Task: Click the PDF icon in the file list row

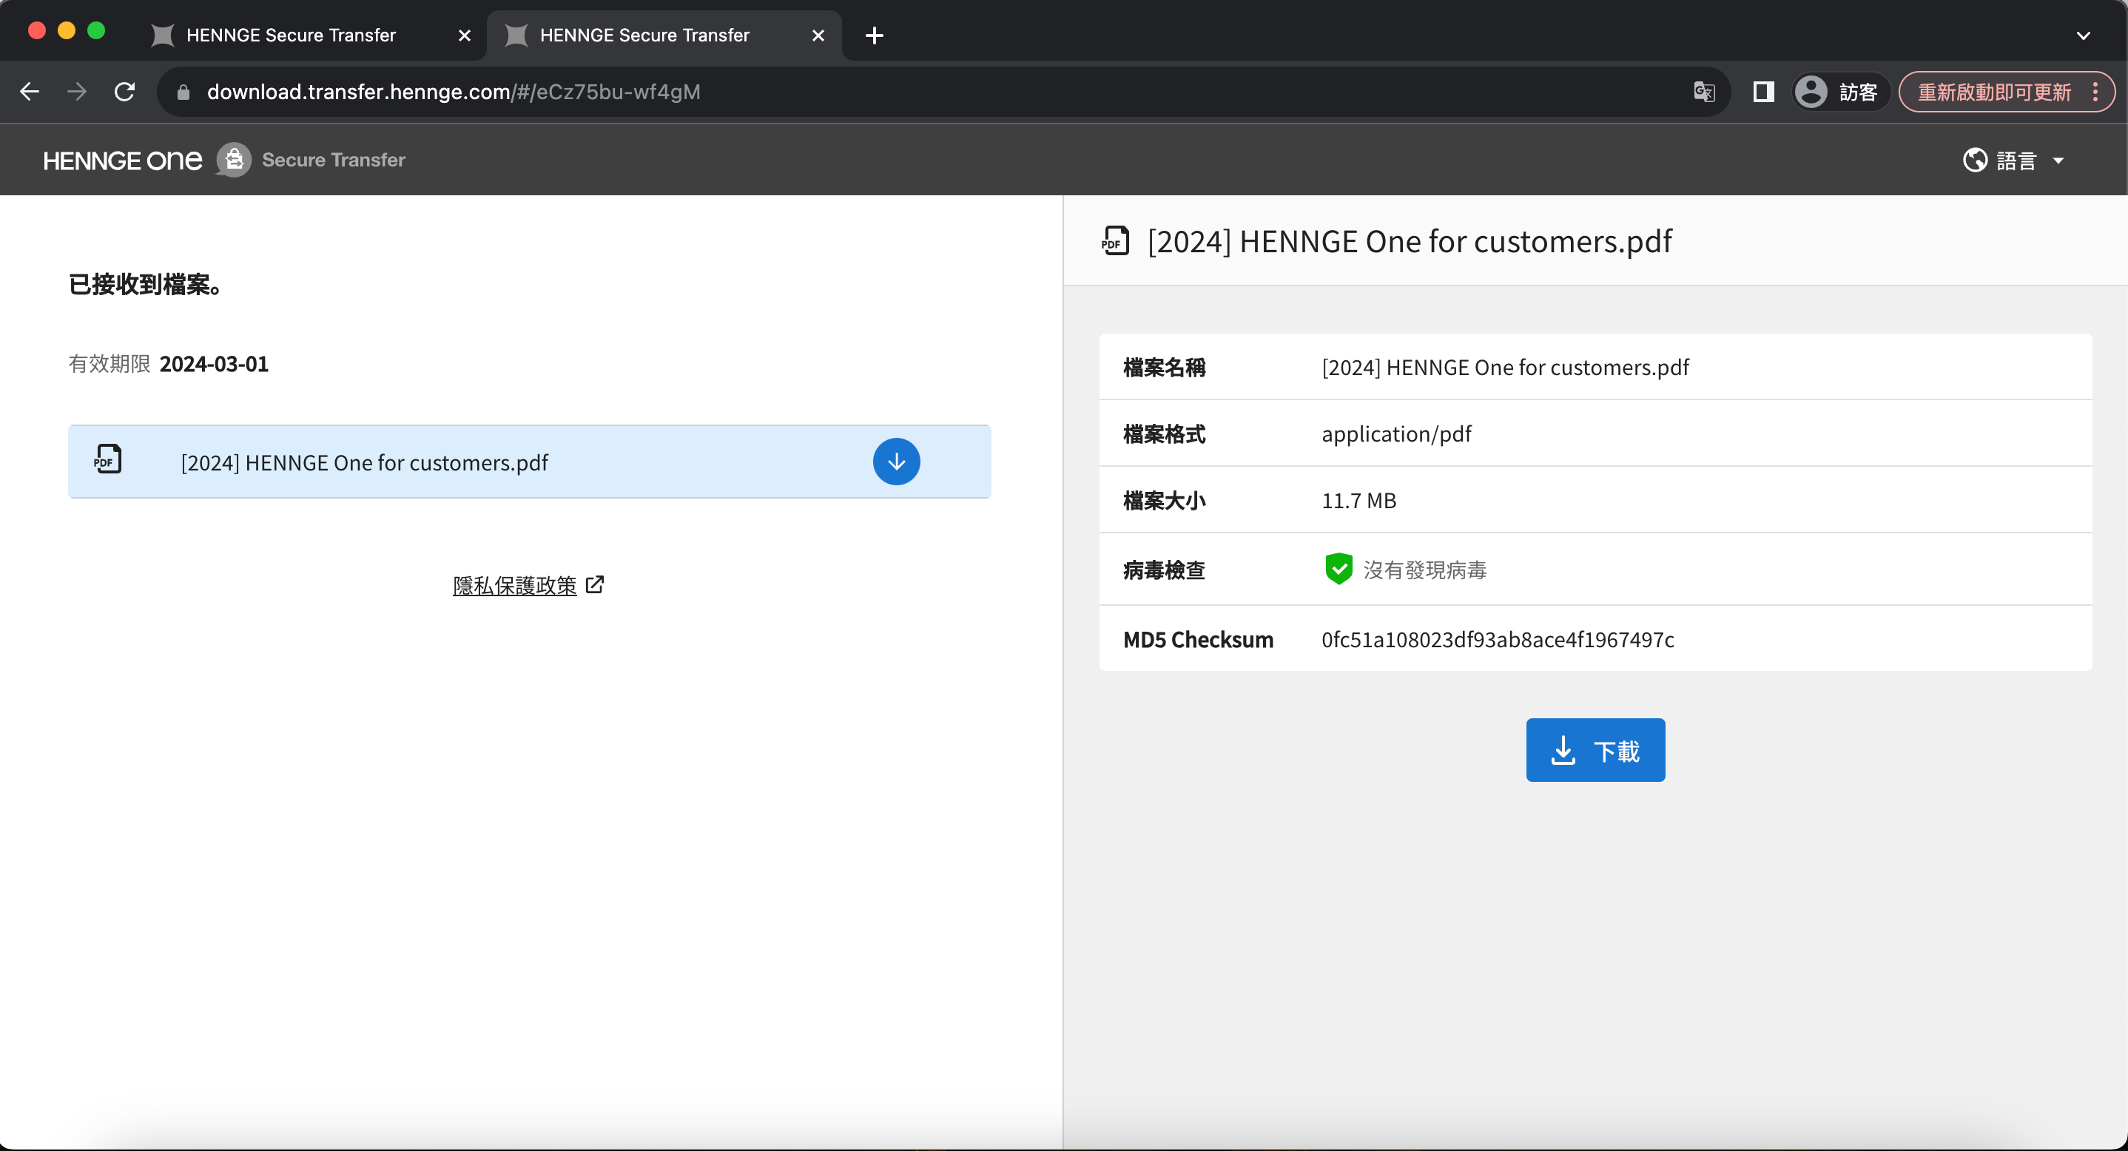Action: click(107, 459)
